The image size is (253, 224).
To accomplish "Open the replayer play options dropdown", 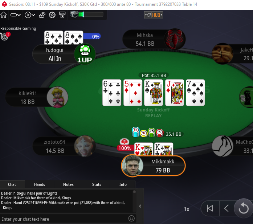I will [30, 15].
